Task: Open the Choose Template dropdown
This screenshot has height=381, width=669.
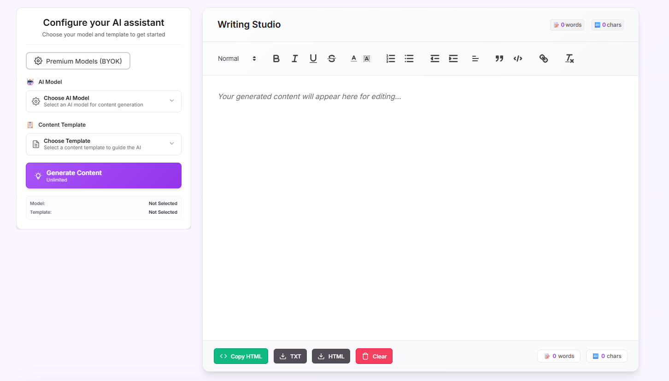Action: tap(104, 144)
